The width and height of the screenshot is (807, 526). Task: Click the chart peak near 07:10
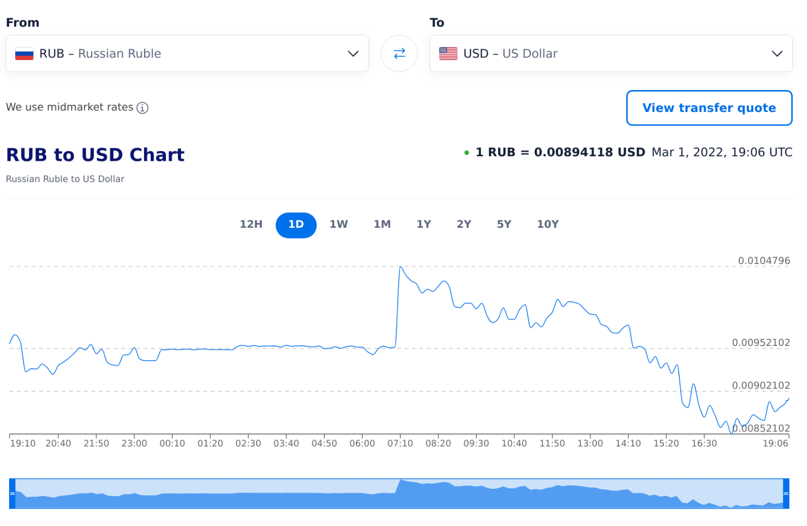pyautogui.click(x=401, y=267)
